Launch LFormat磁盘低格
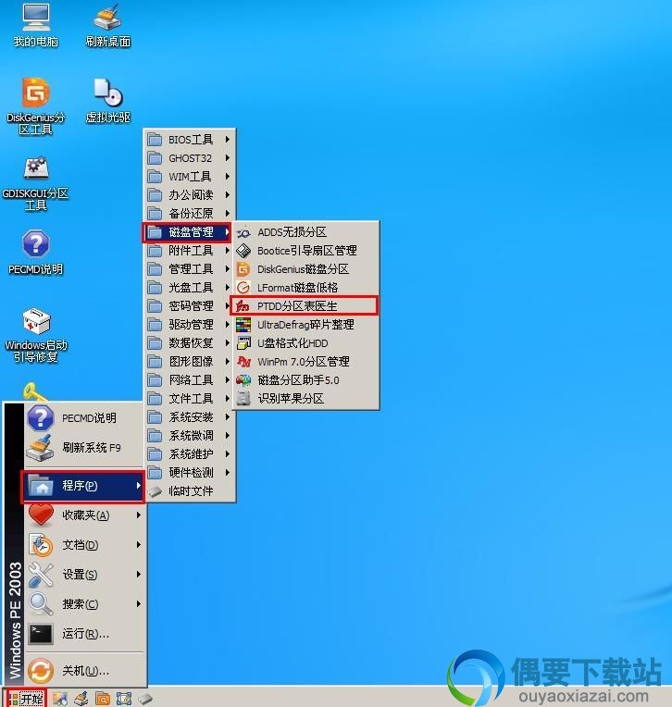Image resolution: width=672 pixels, height=707 pixels. click(305, 287)
